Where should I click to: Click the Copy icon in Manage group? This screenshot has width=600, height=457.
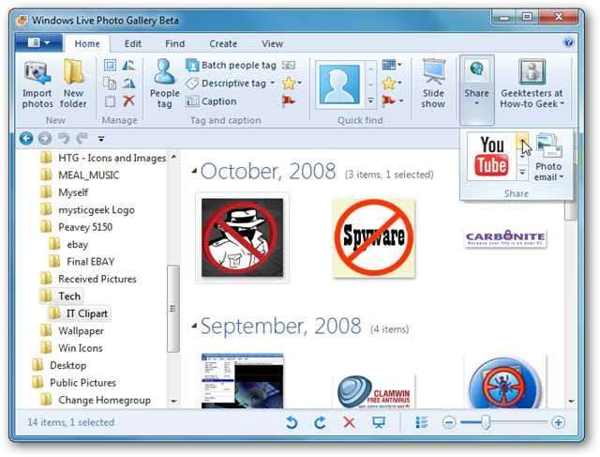(111, 84)
